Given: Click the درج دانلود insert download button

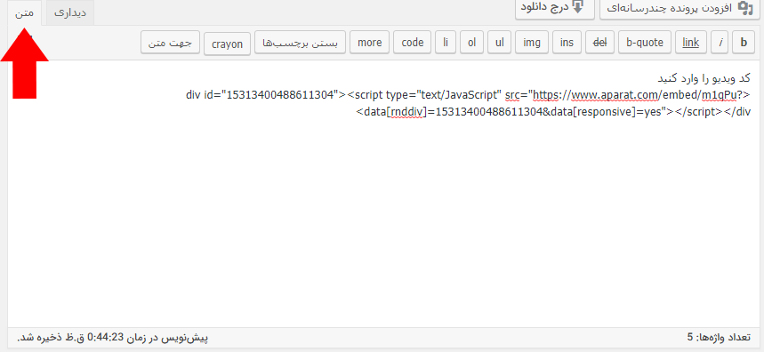Looking at the screenshot, I should pyautogui.click(x=555, y=8).
